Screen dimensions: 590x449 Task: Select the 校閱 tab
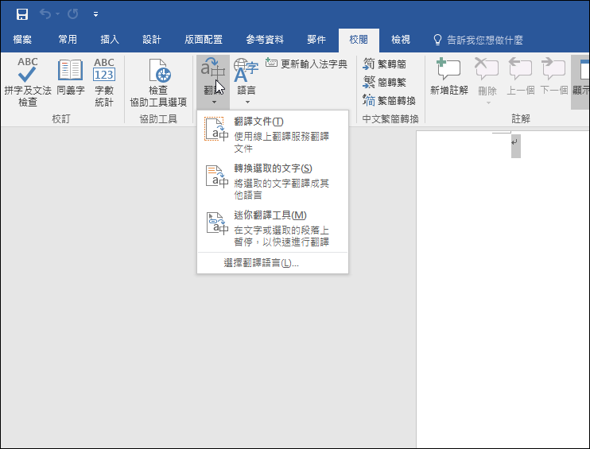point(359,40)
